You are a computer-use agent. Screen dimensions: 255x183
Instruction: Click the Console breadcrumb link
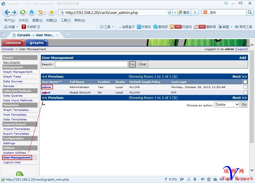(x=7, y=49)
